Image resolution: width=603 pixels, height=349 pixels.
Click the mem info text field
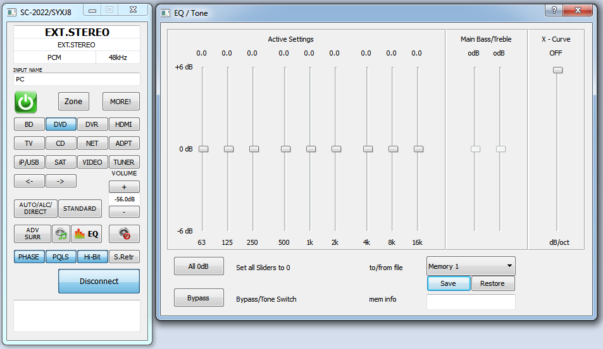point(471,302)
